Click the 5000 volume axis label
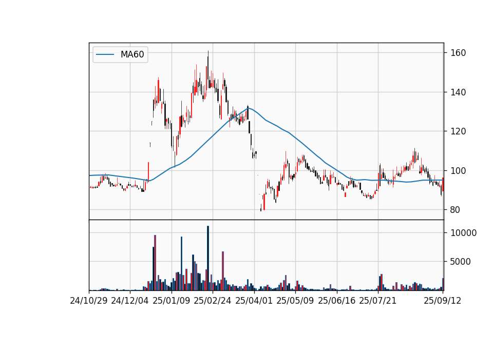The height and width of the screenshot is (354, 493). [x=461, y=262]
